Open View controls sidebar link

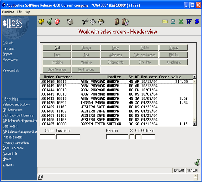pyautogui.click(x=11, y=70)
